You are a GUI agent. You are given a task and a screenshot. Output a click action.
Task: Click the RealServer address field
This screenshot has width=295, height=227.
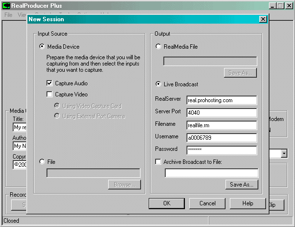pyautogui.click(x=222, y=100)
